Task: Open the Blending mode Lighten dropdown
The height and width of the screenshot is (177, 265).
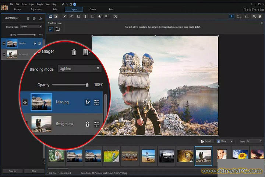Action: (x=31, y=27)
